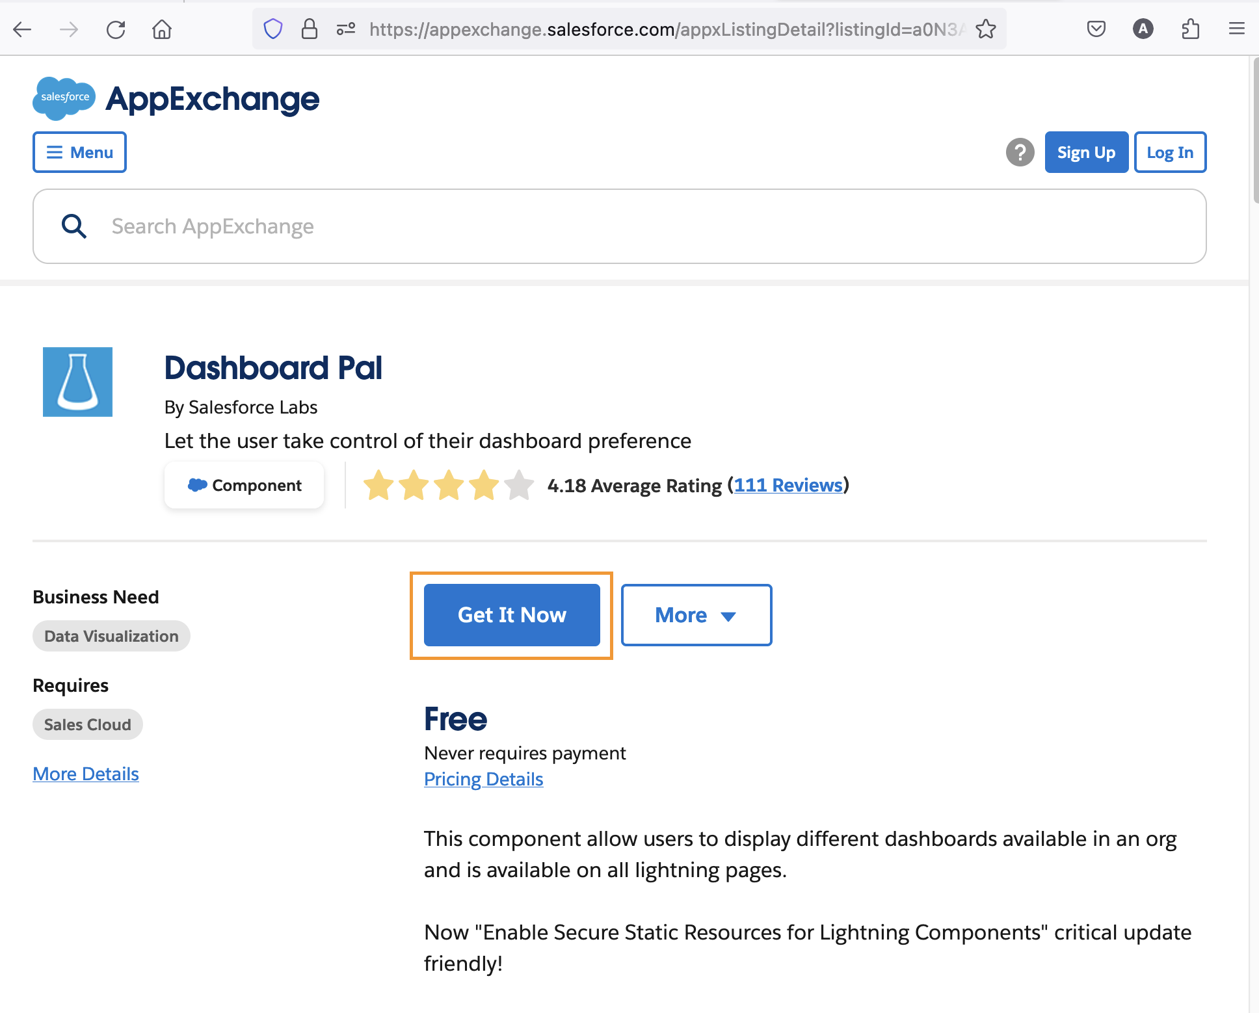View the Pricing Details link
The image size is (1259, 1013).
(x=483, y=779)
